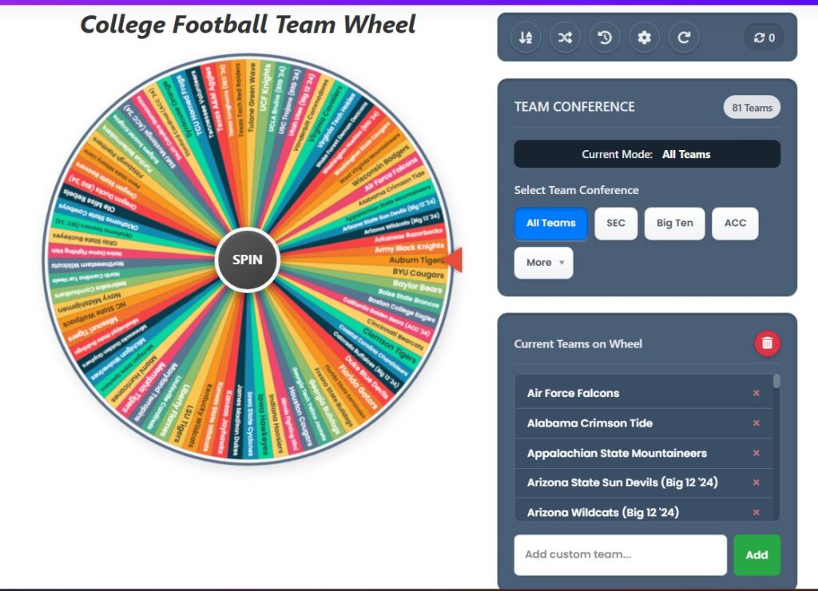This screenshot has width=818, height=591.
Task: Open the spin history icon
Action: 605,37
